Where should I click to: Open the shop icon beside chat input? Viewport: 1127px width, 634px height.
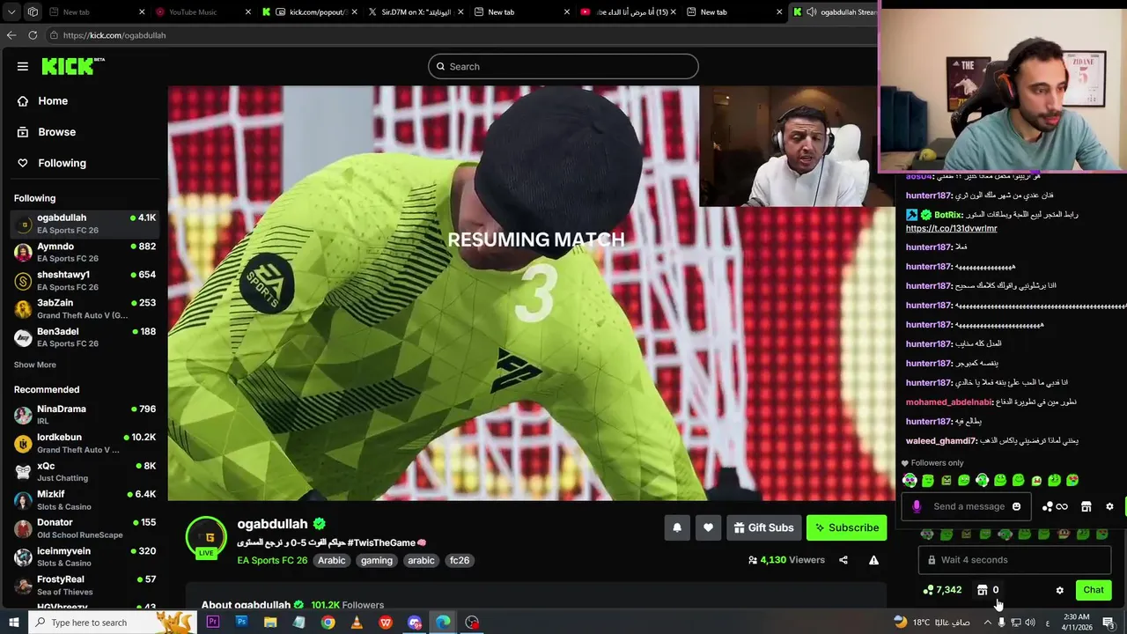click(1086, 506)
